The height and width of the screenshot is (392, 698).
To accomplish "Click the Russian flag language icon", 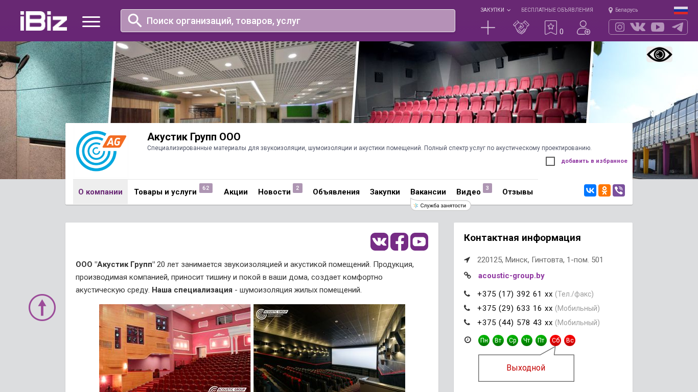I will (681, 10).
